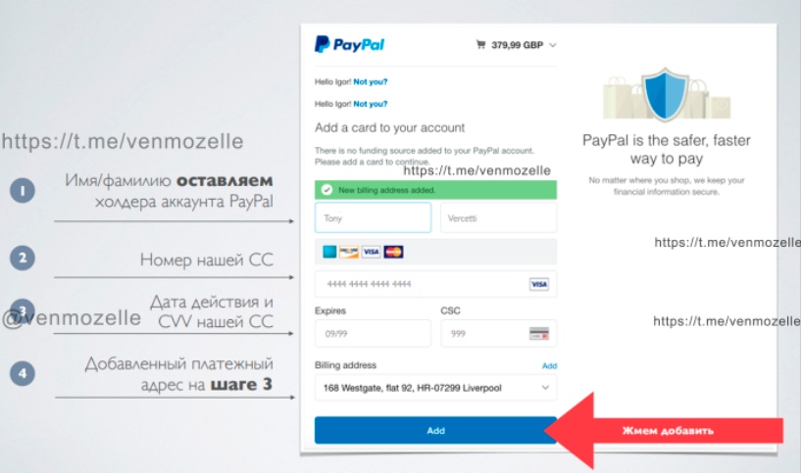Click the blue shield illustration
The height and width of the screenshot is (473, 801).
pos(665,94)
